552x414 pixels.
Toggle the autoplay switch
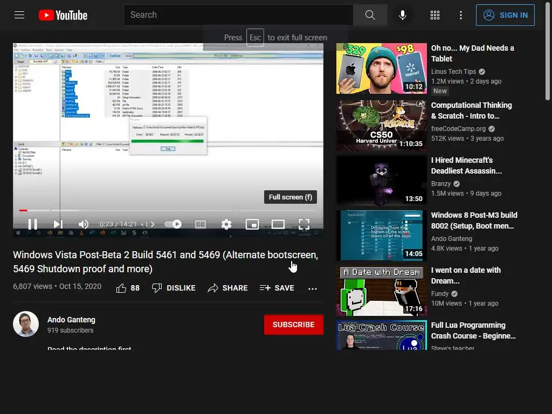[173, 224]
